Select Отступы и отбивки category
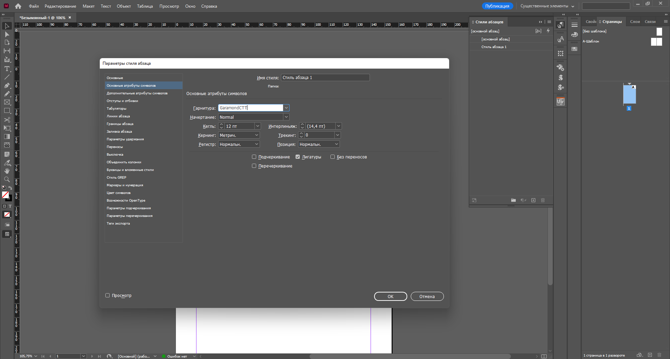 point(122,101)
